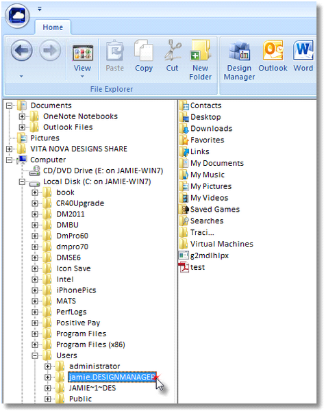Open Word from the ribbon

(303, 56)
